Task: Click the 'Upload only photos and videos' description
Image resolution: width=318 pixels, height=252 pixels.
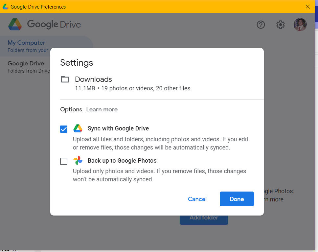Action: 159,175
